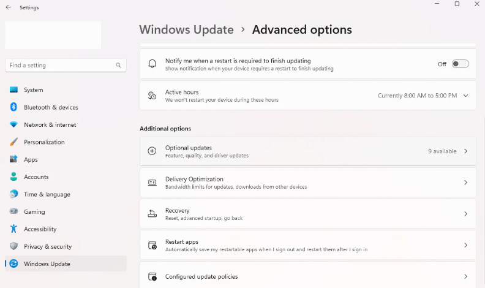Viewport: 485px width, 288px height.
Task: Click the Accessibility figure icon
Action: pos(13,229)
